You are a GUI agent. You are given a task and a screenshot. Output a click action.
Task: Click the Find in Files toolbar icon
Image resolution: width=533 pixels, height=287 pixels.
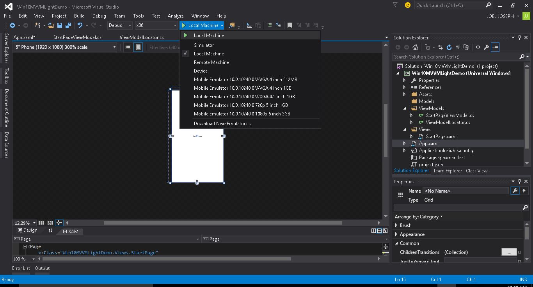[232, 25]
